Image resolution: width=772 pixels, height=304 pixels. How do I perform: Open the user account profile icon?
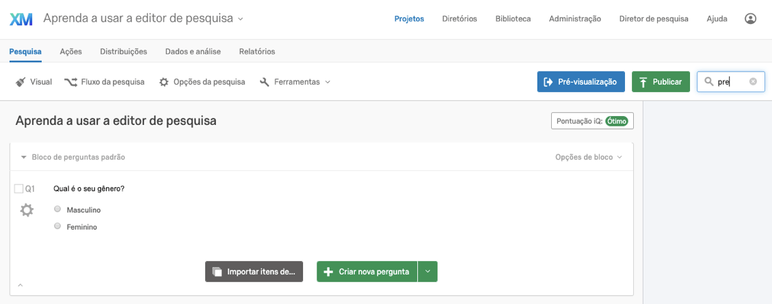750,18
